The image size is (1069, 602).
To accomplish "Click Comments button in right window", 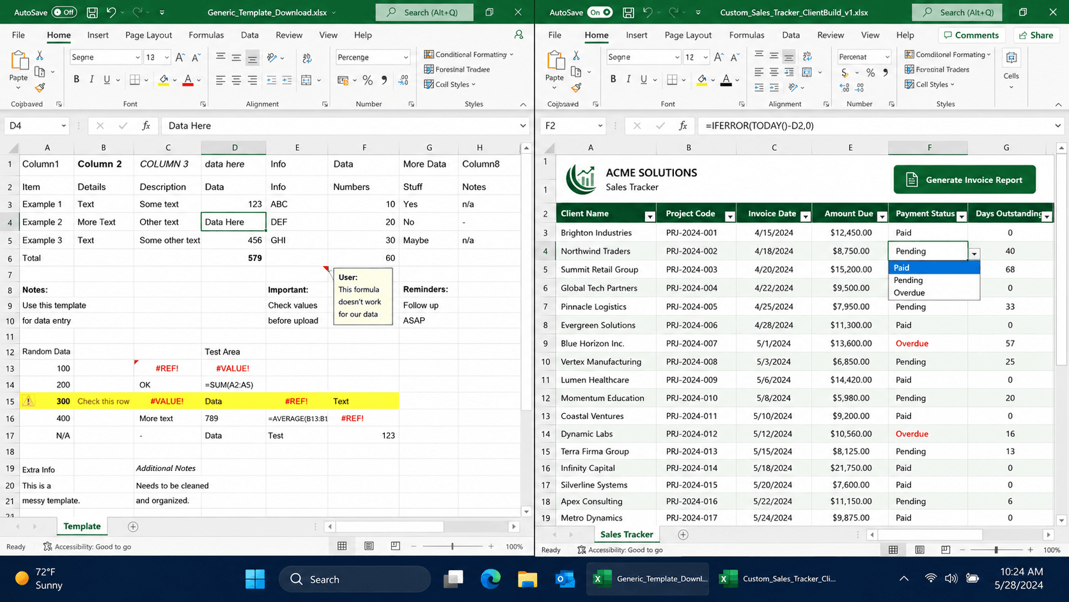I will click(971, 35).
